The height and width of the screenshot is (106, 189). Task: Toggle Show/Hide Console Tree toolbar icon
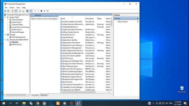click(x=16, y=11)
